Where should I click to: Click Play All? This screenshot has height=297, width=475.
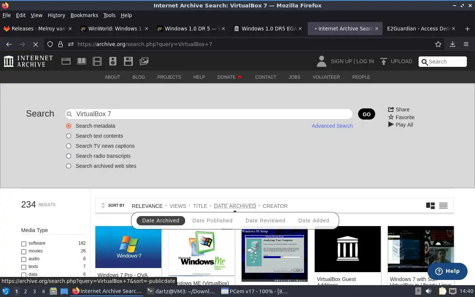[400, 125]
